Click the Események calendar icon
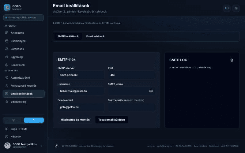245x153 pixels. coord(7,41)
